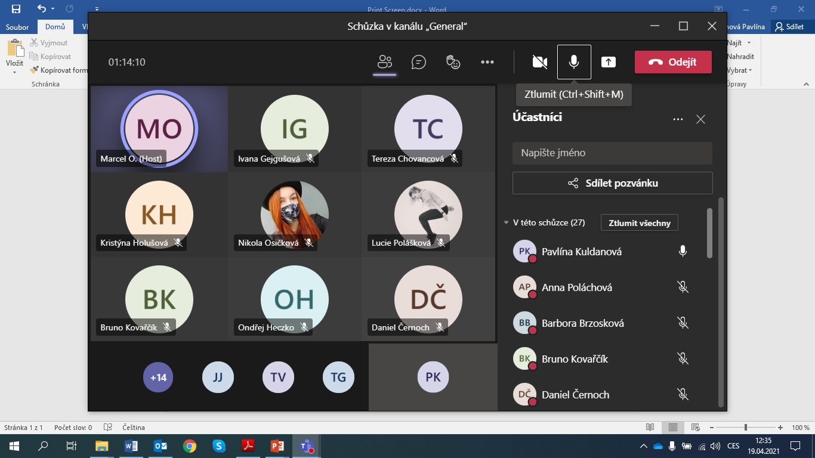The image size is (815, 458).
Task: Expand Najít dropdown in Word ribbon
Action: 749,43
